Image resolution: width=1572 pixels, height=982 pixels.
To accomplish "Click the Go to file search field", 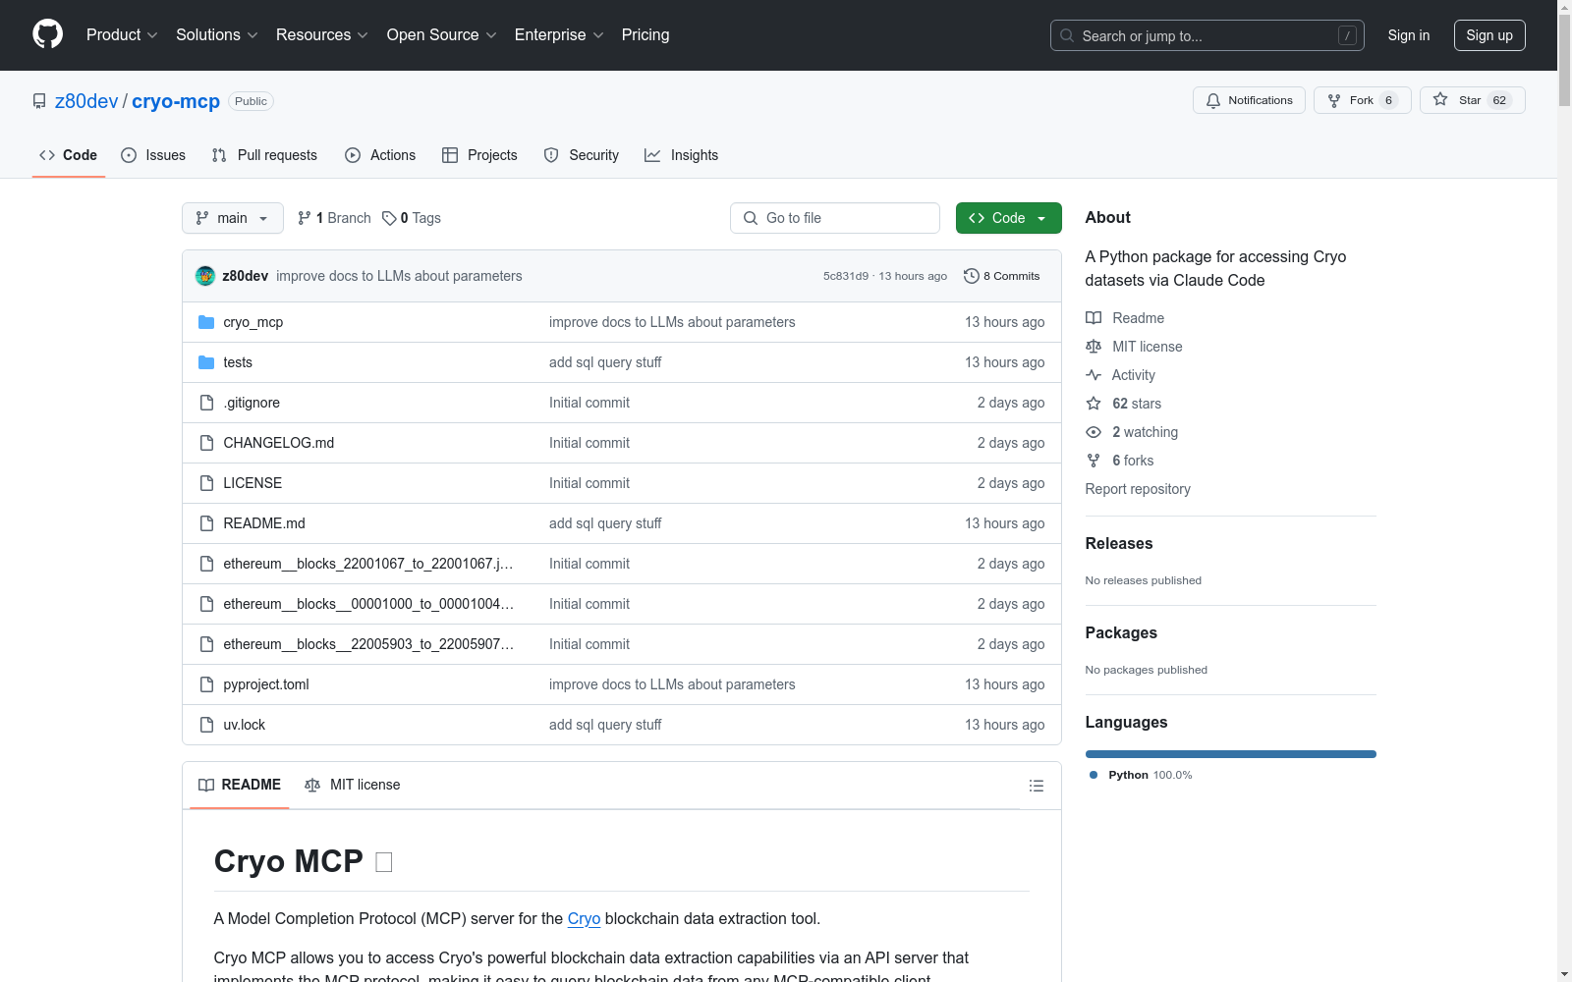I will [835, 218].
